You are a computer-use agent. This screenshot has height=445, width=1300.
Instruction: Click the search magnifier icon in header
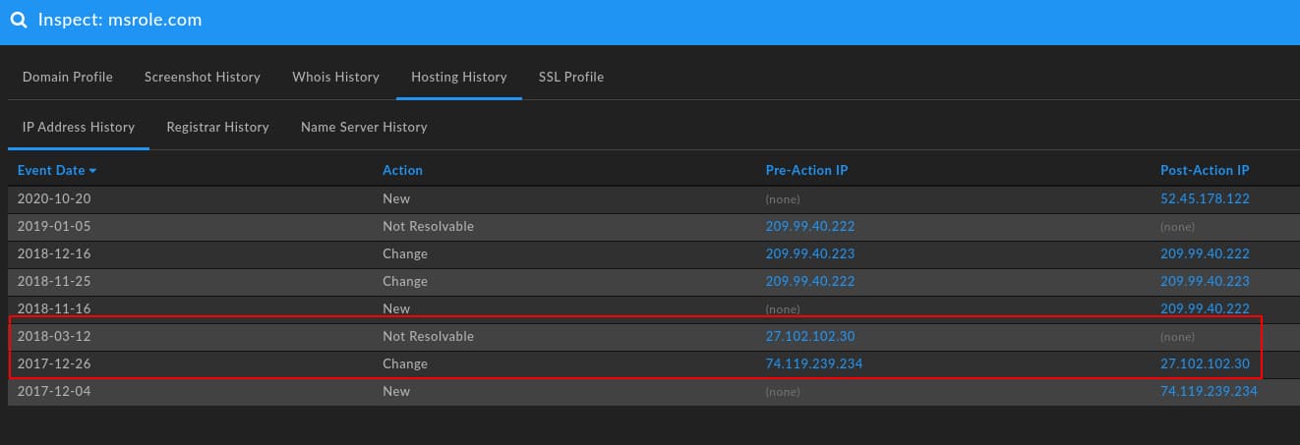(18, 21)
